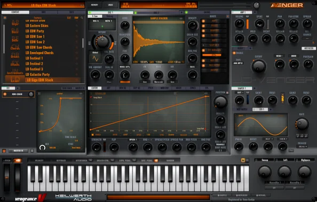The image size is (317, 202).
Task: Select the Effects category icon
Action: coord(15,63)
